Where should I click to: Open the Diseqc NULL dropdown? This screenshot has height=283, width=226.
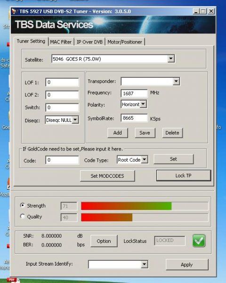pyautogui.click(x=75, y=120)
